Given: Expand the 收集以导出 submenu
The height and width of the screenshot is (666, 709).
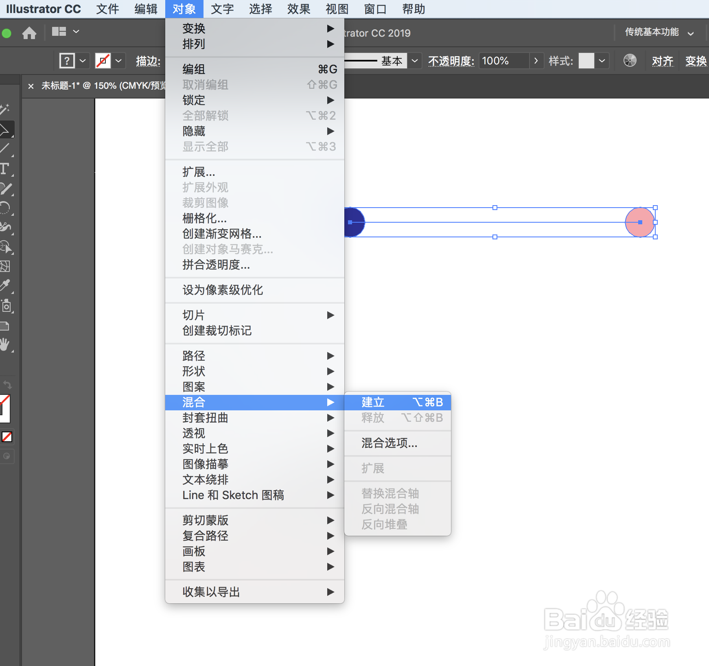Looking at the screenshot, I should pyautogui.click(x=255, y=592).
